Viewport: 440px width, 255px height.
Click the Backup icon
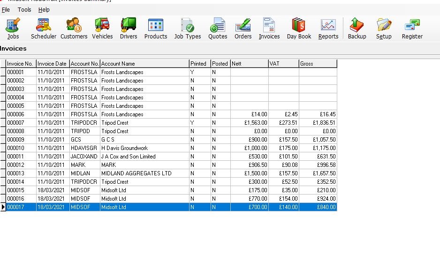pyautogui.click(x=357, y=28)
